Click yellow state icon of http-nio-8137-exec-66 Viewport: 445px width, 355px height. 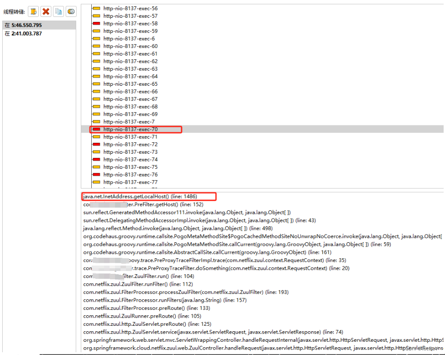coord(96,91)
